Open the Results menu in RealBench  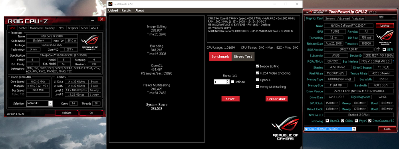[127, 10]
